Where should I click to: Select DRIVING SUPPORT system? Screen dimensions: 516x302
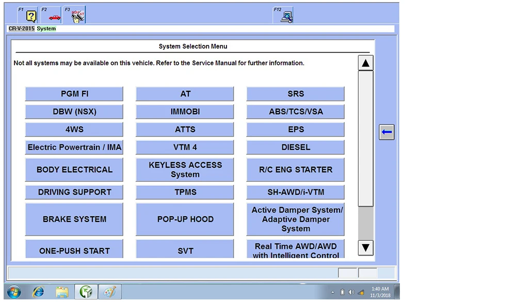(74, 192)
